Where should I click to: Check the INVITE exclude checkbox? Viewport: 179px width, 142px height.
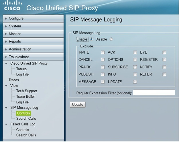[x=103, y=52]
